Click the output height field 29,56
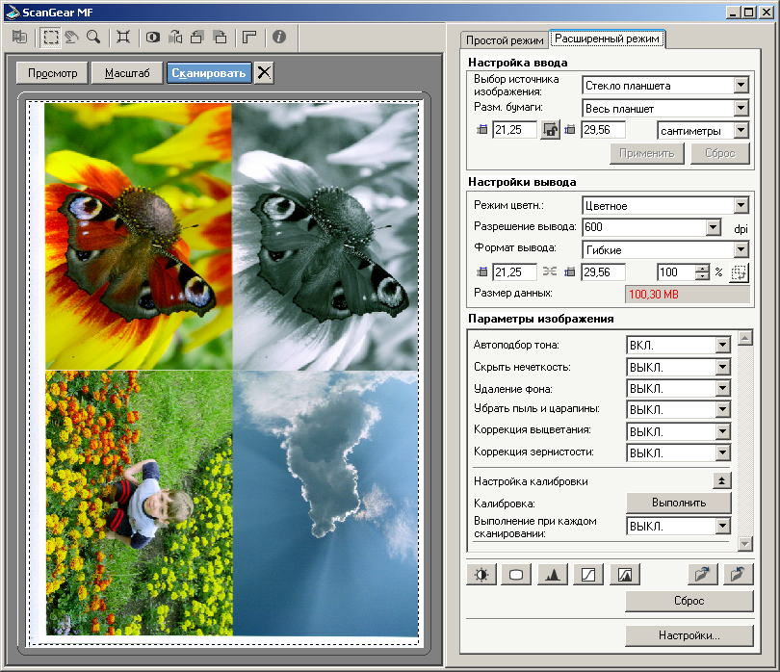The image size is (780, 672). [x=603, y=272]
